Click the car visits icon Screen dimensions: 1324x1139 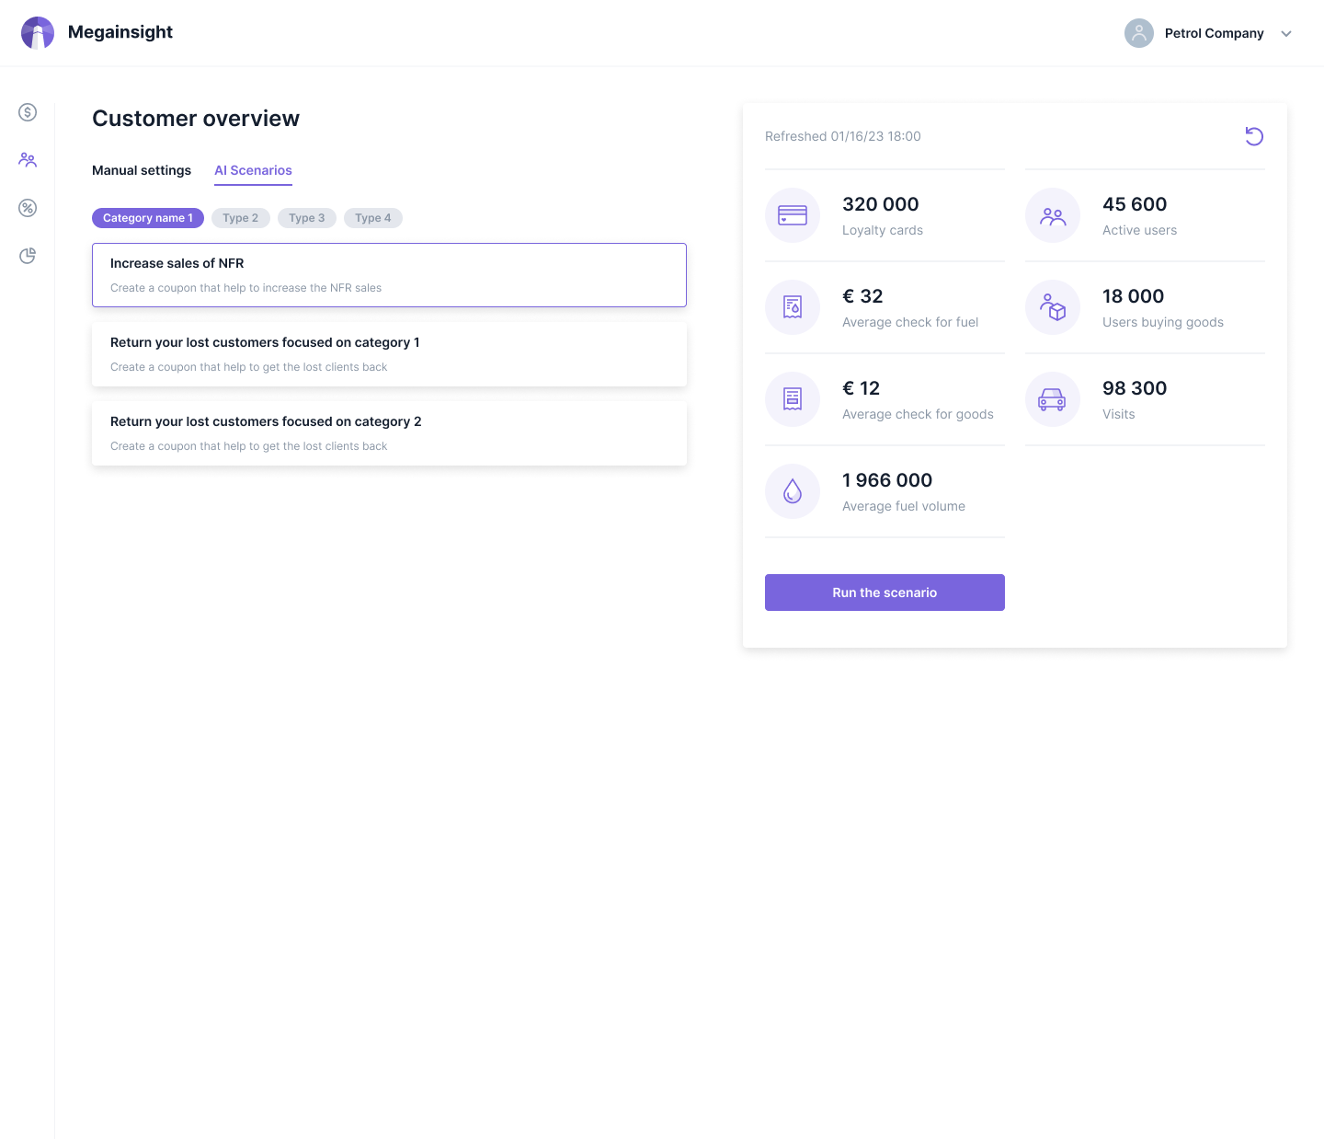coord(1052,399)
